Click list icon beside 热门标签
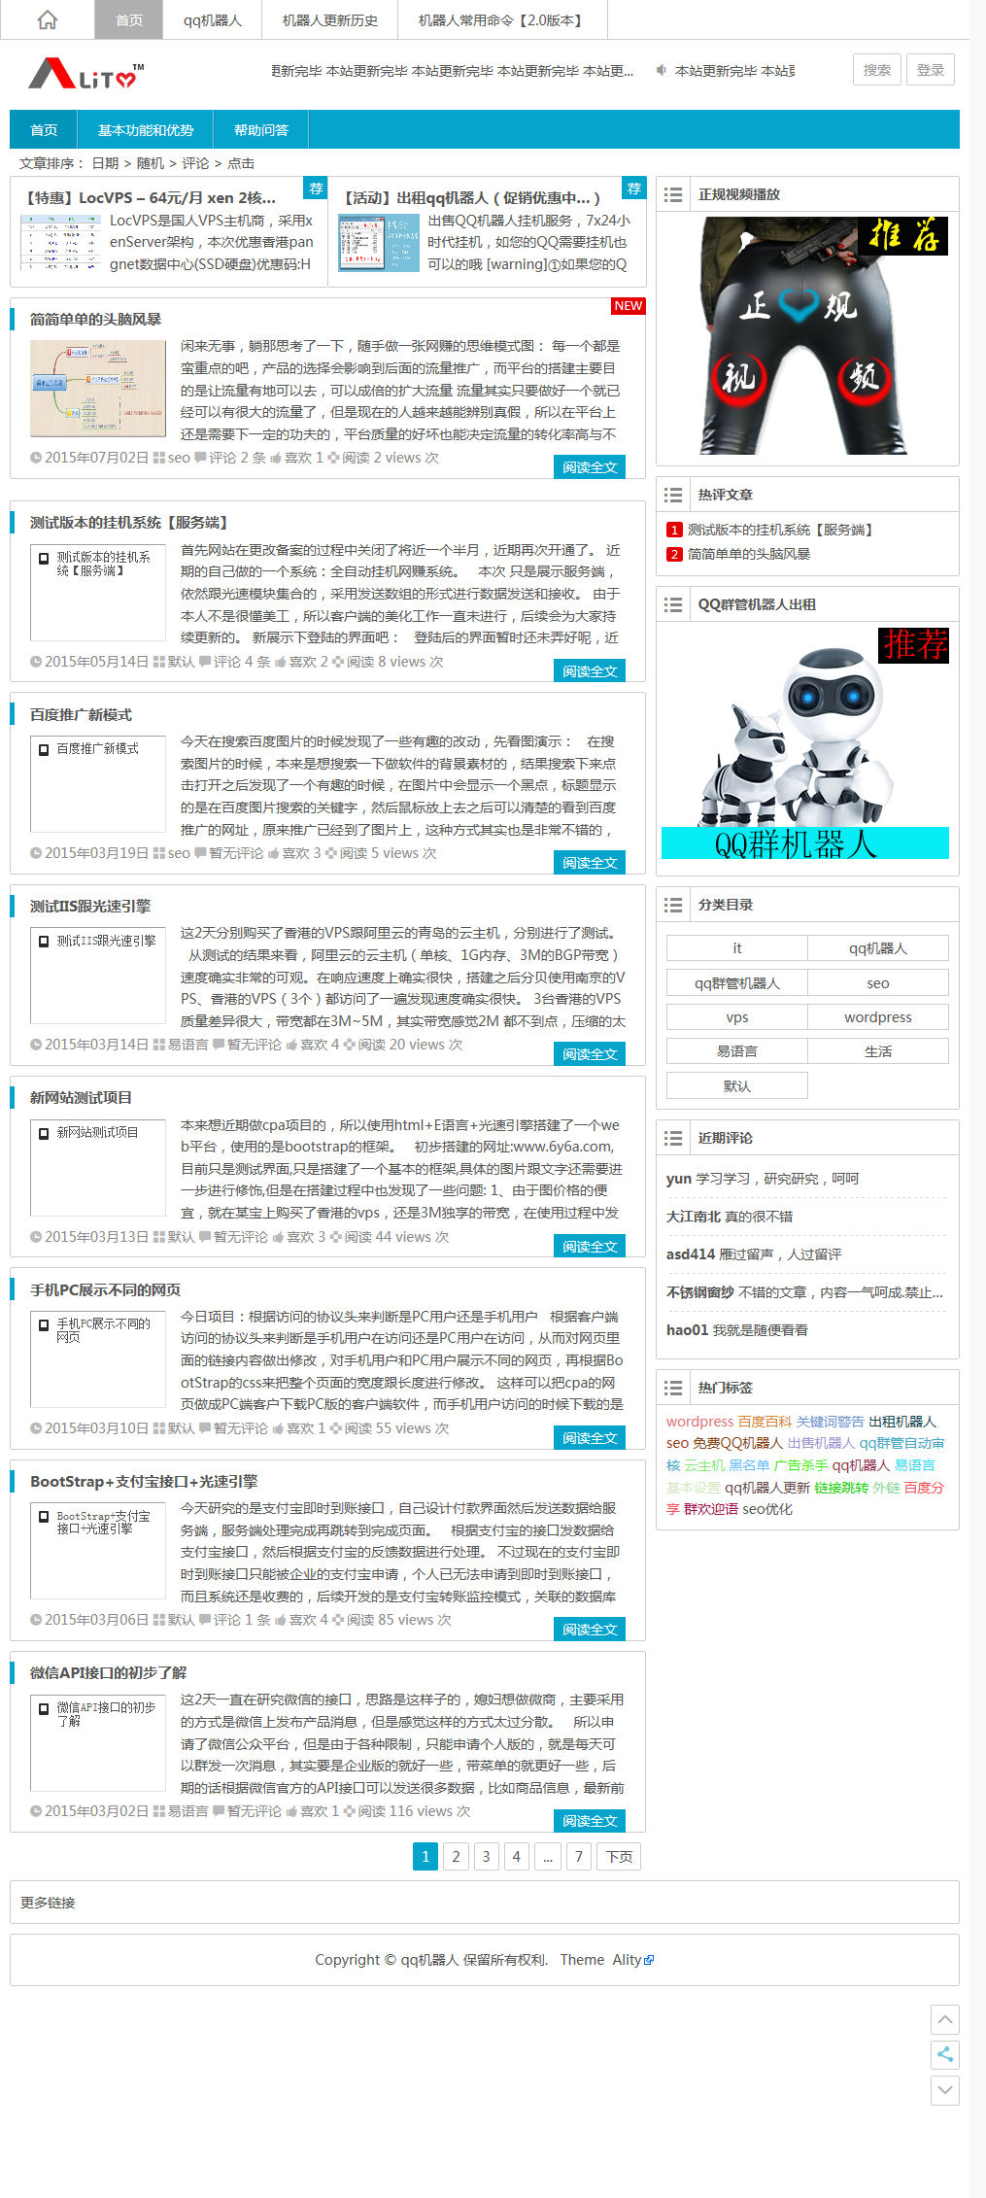Screen dimensions: 986x2198 [673, 1388]
